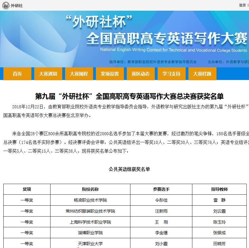
Task: Click the 外研社 logo icon
Action: [x=6, y=5]
